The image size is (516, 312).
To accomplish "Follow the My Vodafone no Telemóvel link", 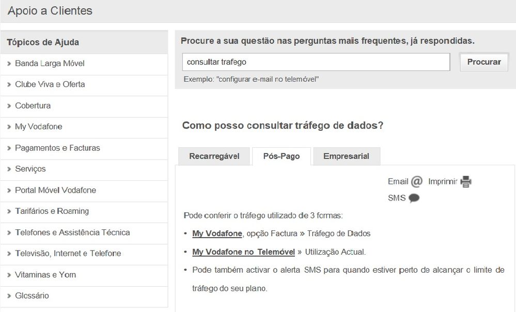I will point(243,252).
